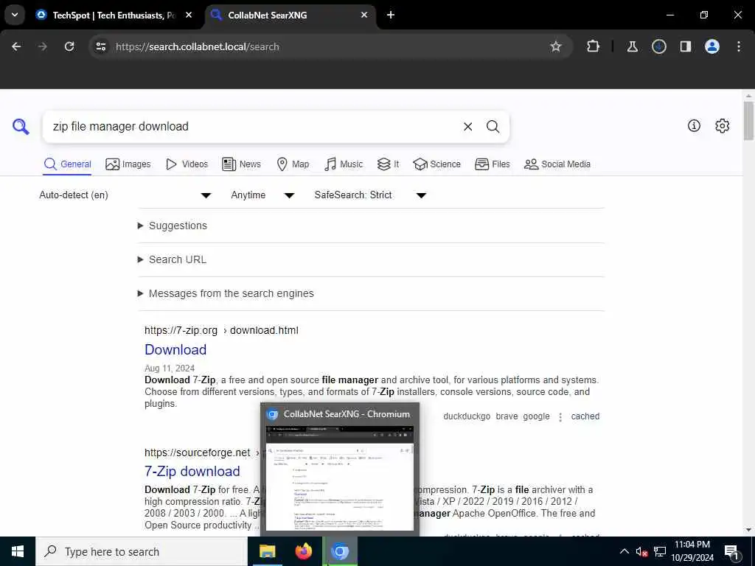Select the General search category

[x=67, y=164]
